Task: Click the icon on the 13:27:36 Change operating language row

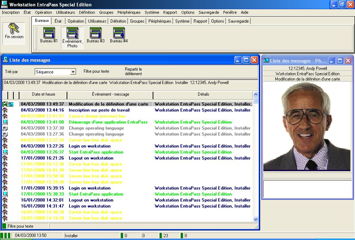Action: pos(5,134)
